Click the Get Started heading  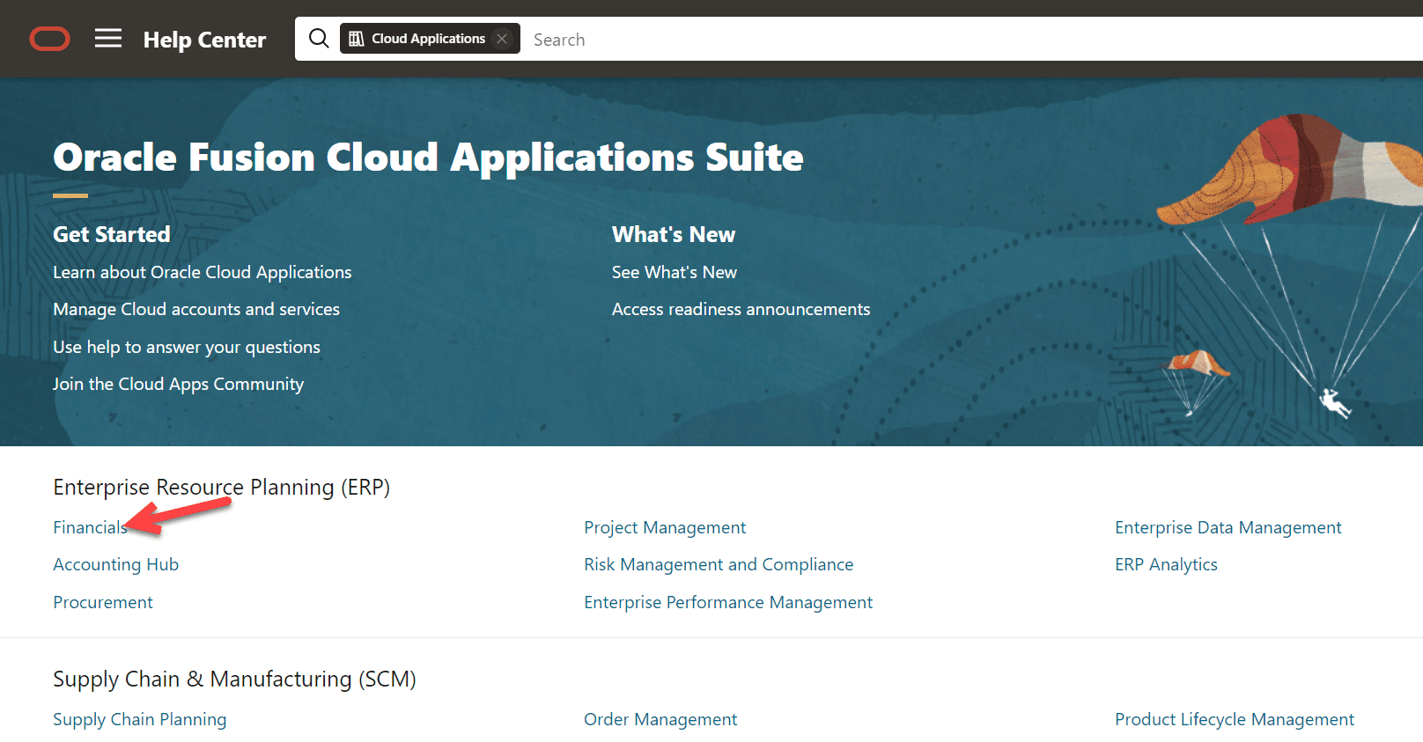click(112, 234)
